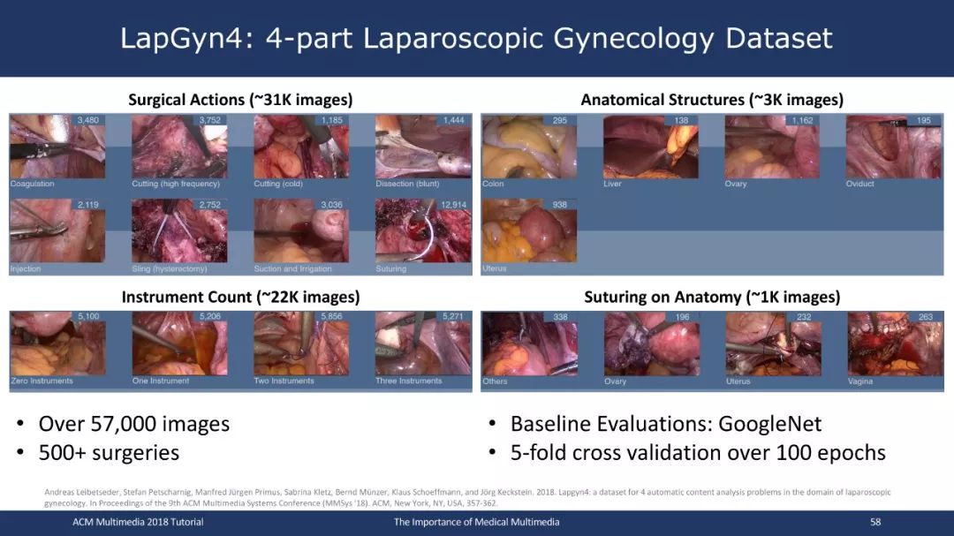The height and width of the screenshot is (536, 954).
Task: Click the '500+ surgeries' bullet text
Action: (x=109, y=453)
